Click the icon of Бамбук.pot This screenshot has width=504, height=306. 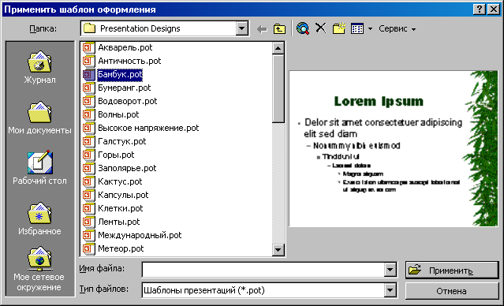[x=88, y=75]
